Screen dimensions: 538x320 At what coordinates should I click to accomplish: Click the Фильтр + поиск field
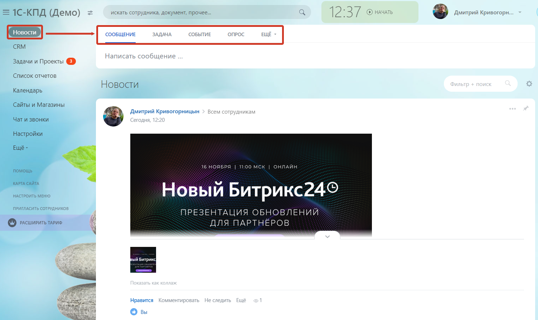coord(480,84)
